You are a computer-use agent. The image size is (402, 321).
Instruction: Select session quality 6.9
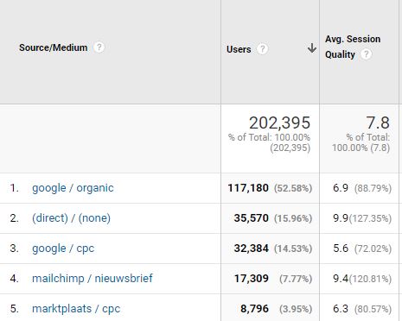pyautogui.click(x=341, y=188)
